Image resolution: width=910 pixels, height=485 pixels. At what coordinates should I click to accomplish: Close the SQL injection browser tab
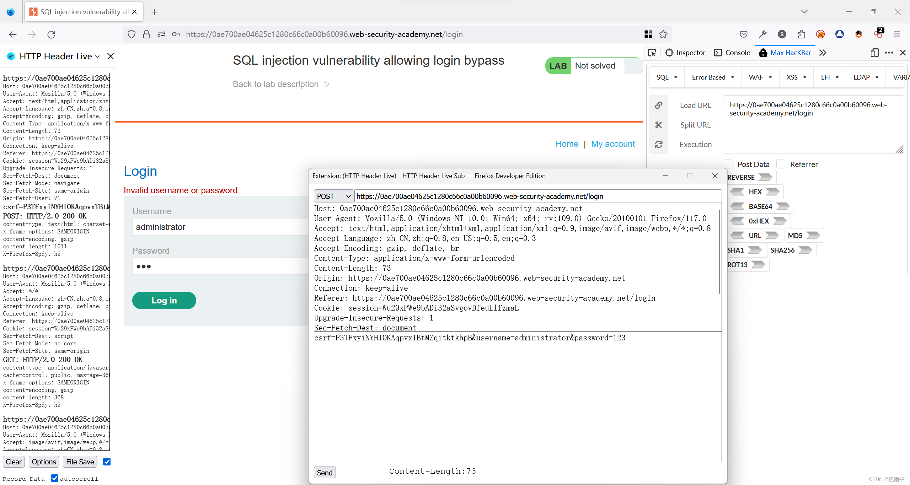coord(134,12)
